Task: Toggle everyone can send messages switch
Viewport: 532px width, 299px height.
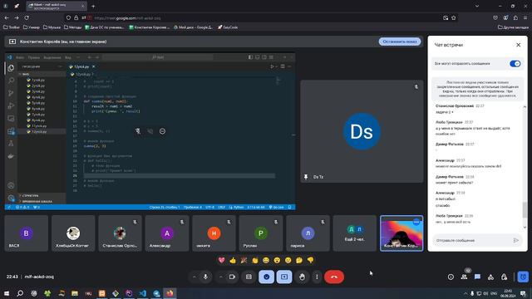Action: click(515, 64)
